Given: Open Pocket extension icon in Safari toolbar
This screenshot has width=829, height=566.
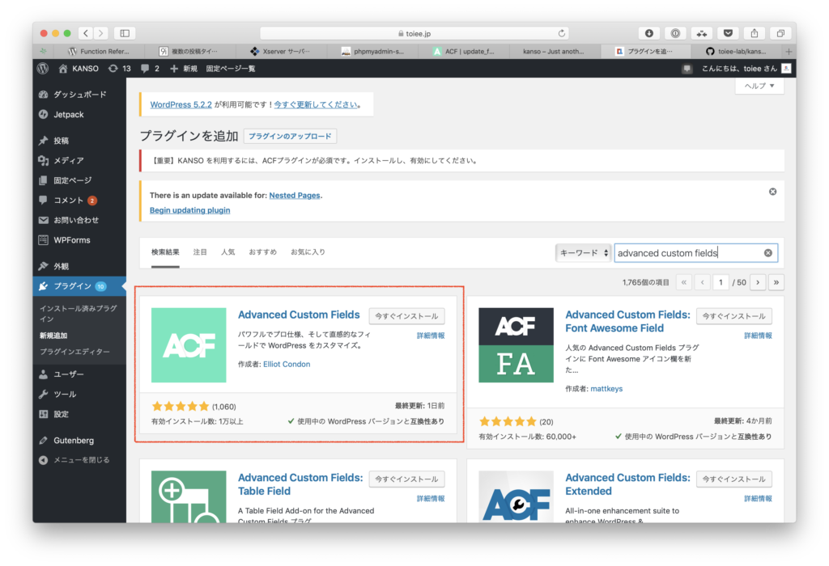Looking at the screenshot, I should 728,33.
